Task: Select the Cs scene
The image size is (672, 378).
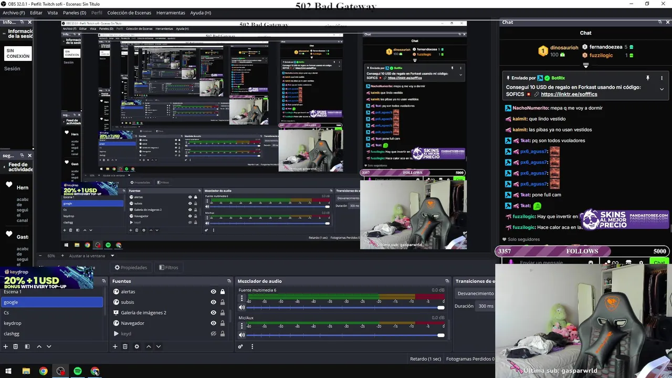Action: click(51, 312)
